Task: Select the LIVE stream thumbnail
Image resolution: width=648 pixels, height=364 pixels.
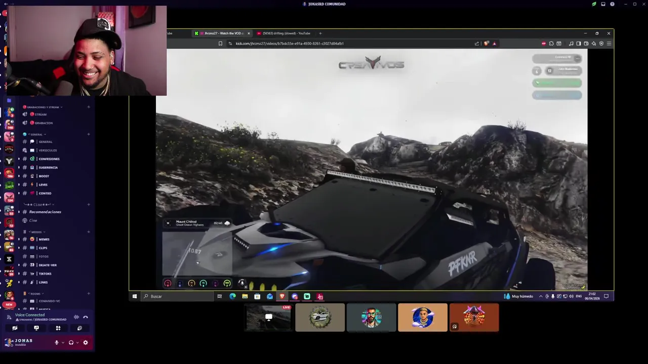Action: [x=269, y=317]
